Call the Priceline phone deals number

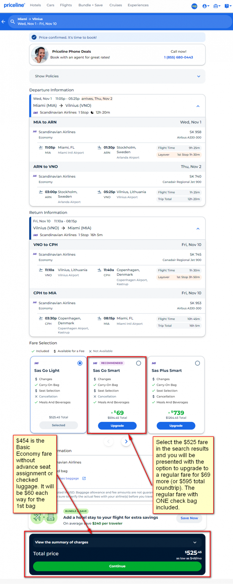tap(178, 57)
